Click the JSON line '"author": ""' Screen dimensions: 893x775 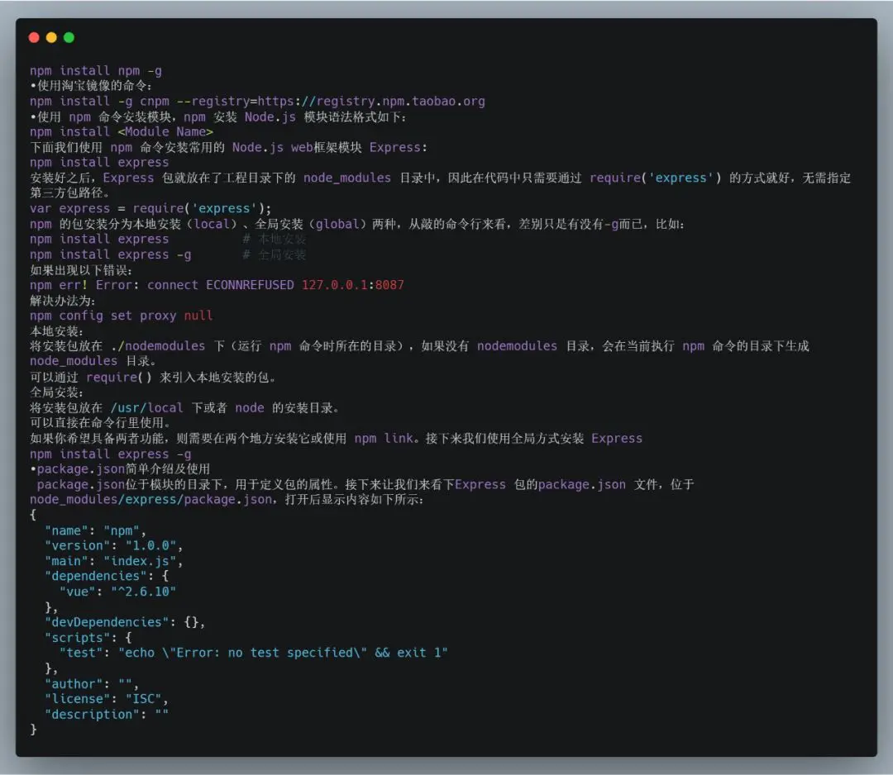tap(91, 684)
